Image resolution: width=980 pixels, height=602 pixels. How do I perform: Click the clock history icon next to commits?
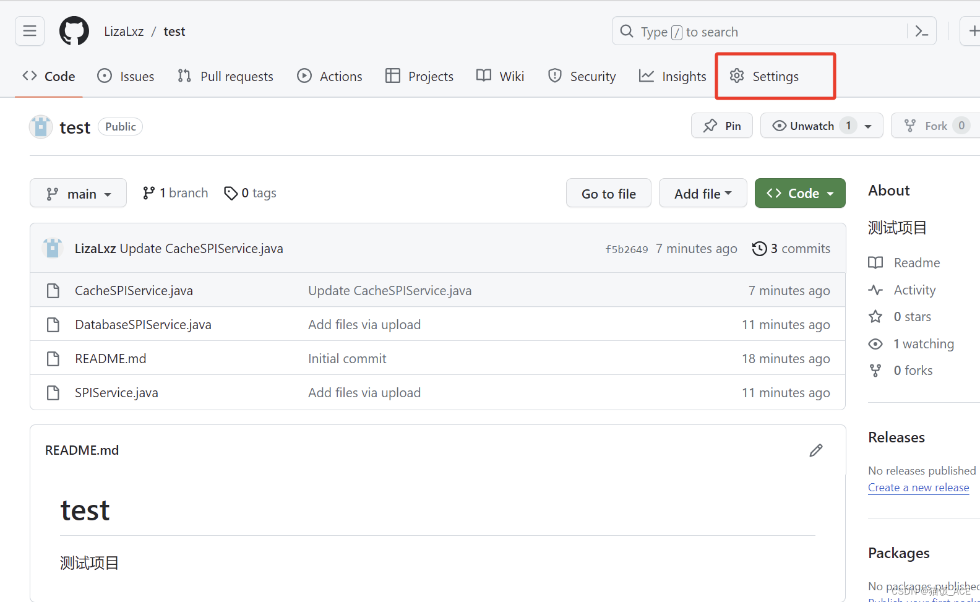[x=759, y=248]
